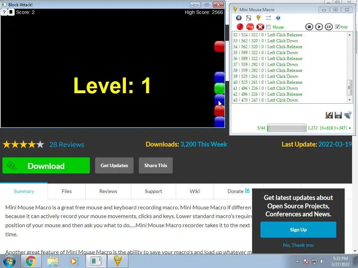Image resolution: width=358 pixels, height=268 pixels.
Task: Open the dropdown arrow next to the coordinates
Action: pos(350,128)
